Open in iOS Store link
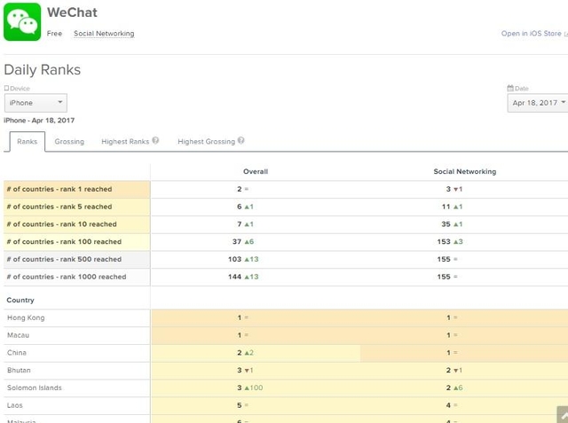Image resolution: width=568 pixels, height=423 pixels. (x=532, y=34)
